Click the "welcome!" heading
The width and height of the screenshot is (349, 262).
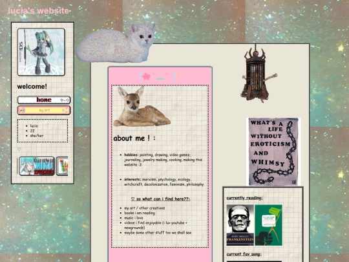32,87
